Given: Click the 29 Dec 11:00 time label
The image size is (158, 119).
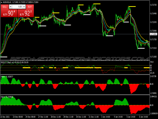Looking at the screenshot, I should tap(68, 117).
